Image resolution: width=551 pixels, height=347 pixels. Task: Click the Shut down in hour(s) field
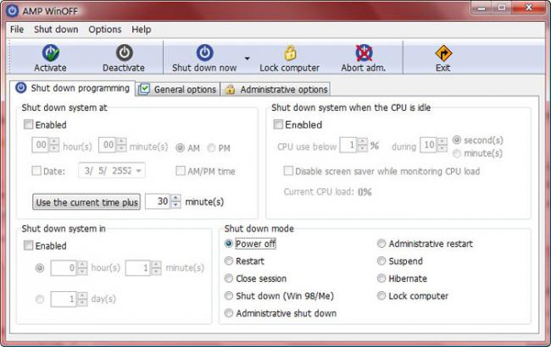point(64,268)
